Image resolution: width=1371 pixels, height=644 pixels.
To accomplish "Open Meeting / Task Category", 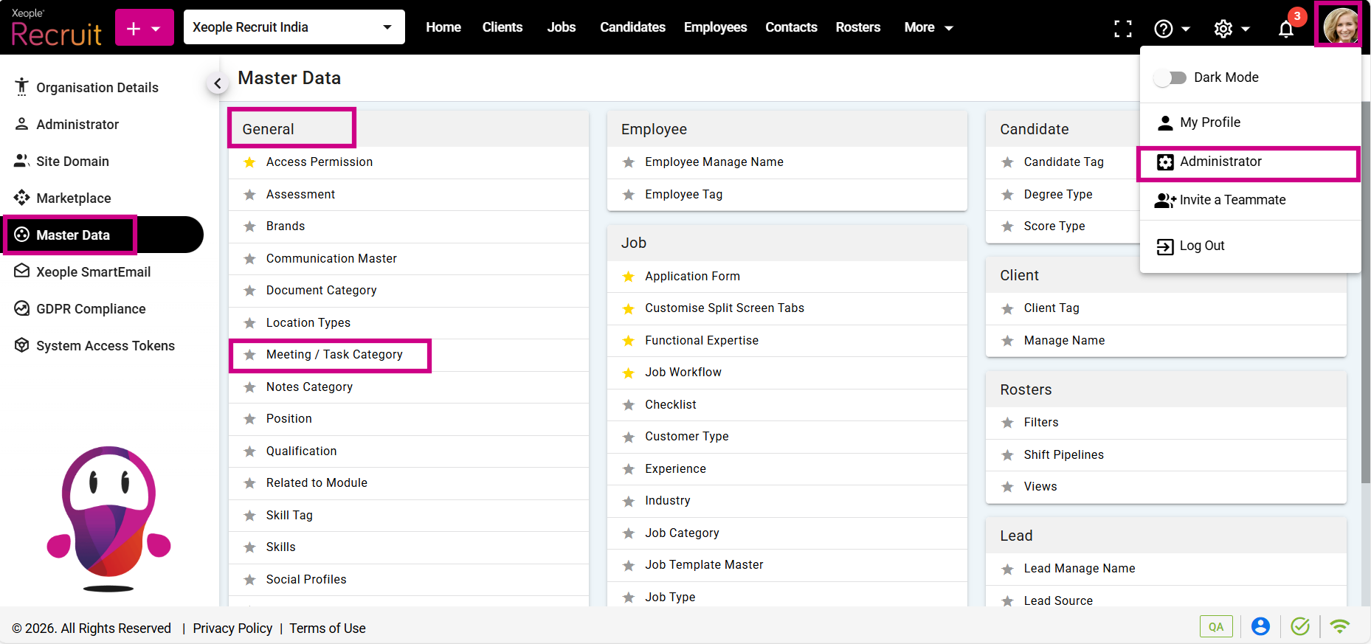I will (x=334, y=355).
